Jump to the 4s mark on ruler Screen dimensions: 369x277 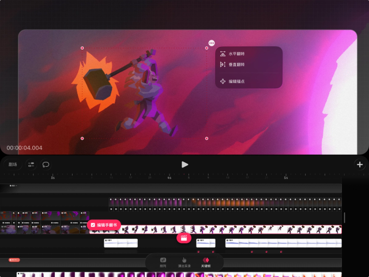tap(169, 177)
